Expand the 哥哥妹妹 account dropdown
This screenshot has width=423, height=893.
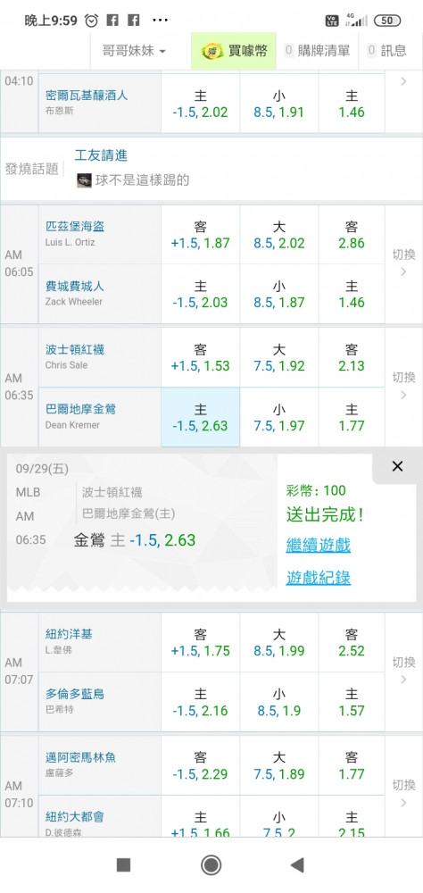pos(134,51)
